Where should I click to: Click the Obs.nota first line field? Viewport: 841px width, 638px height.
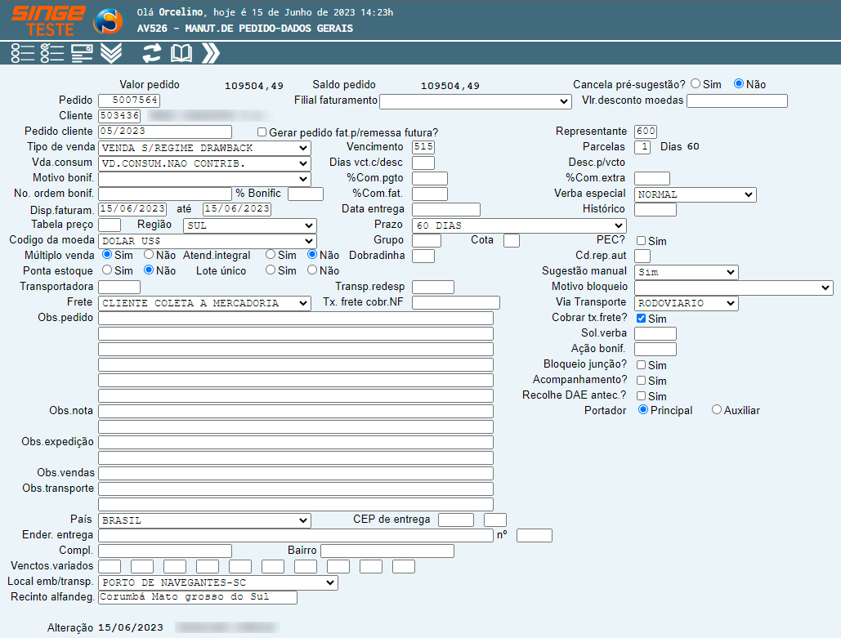tap(296, 411)
